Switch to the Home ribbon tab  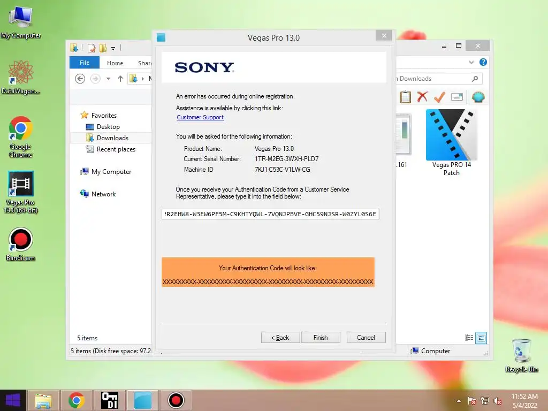[115, 63]
